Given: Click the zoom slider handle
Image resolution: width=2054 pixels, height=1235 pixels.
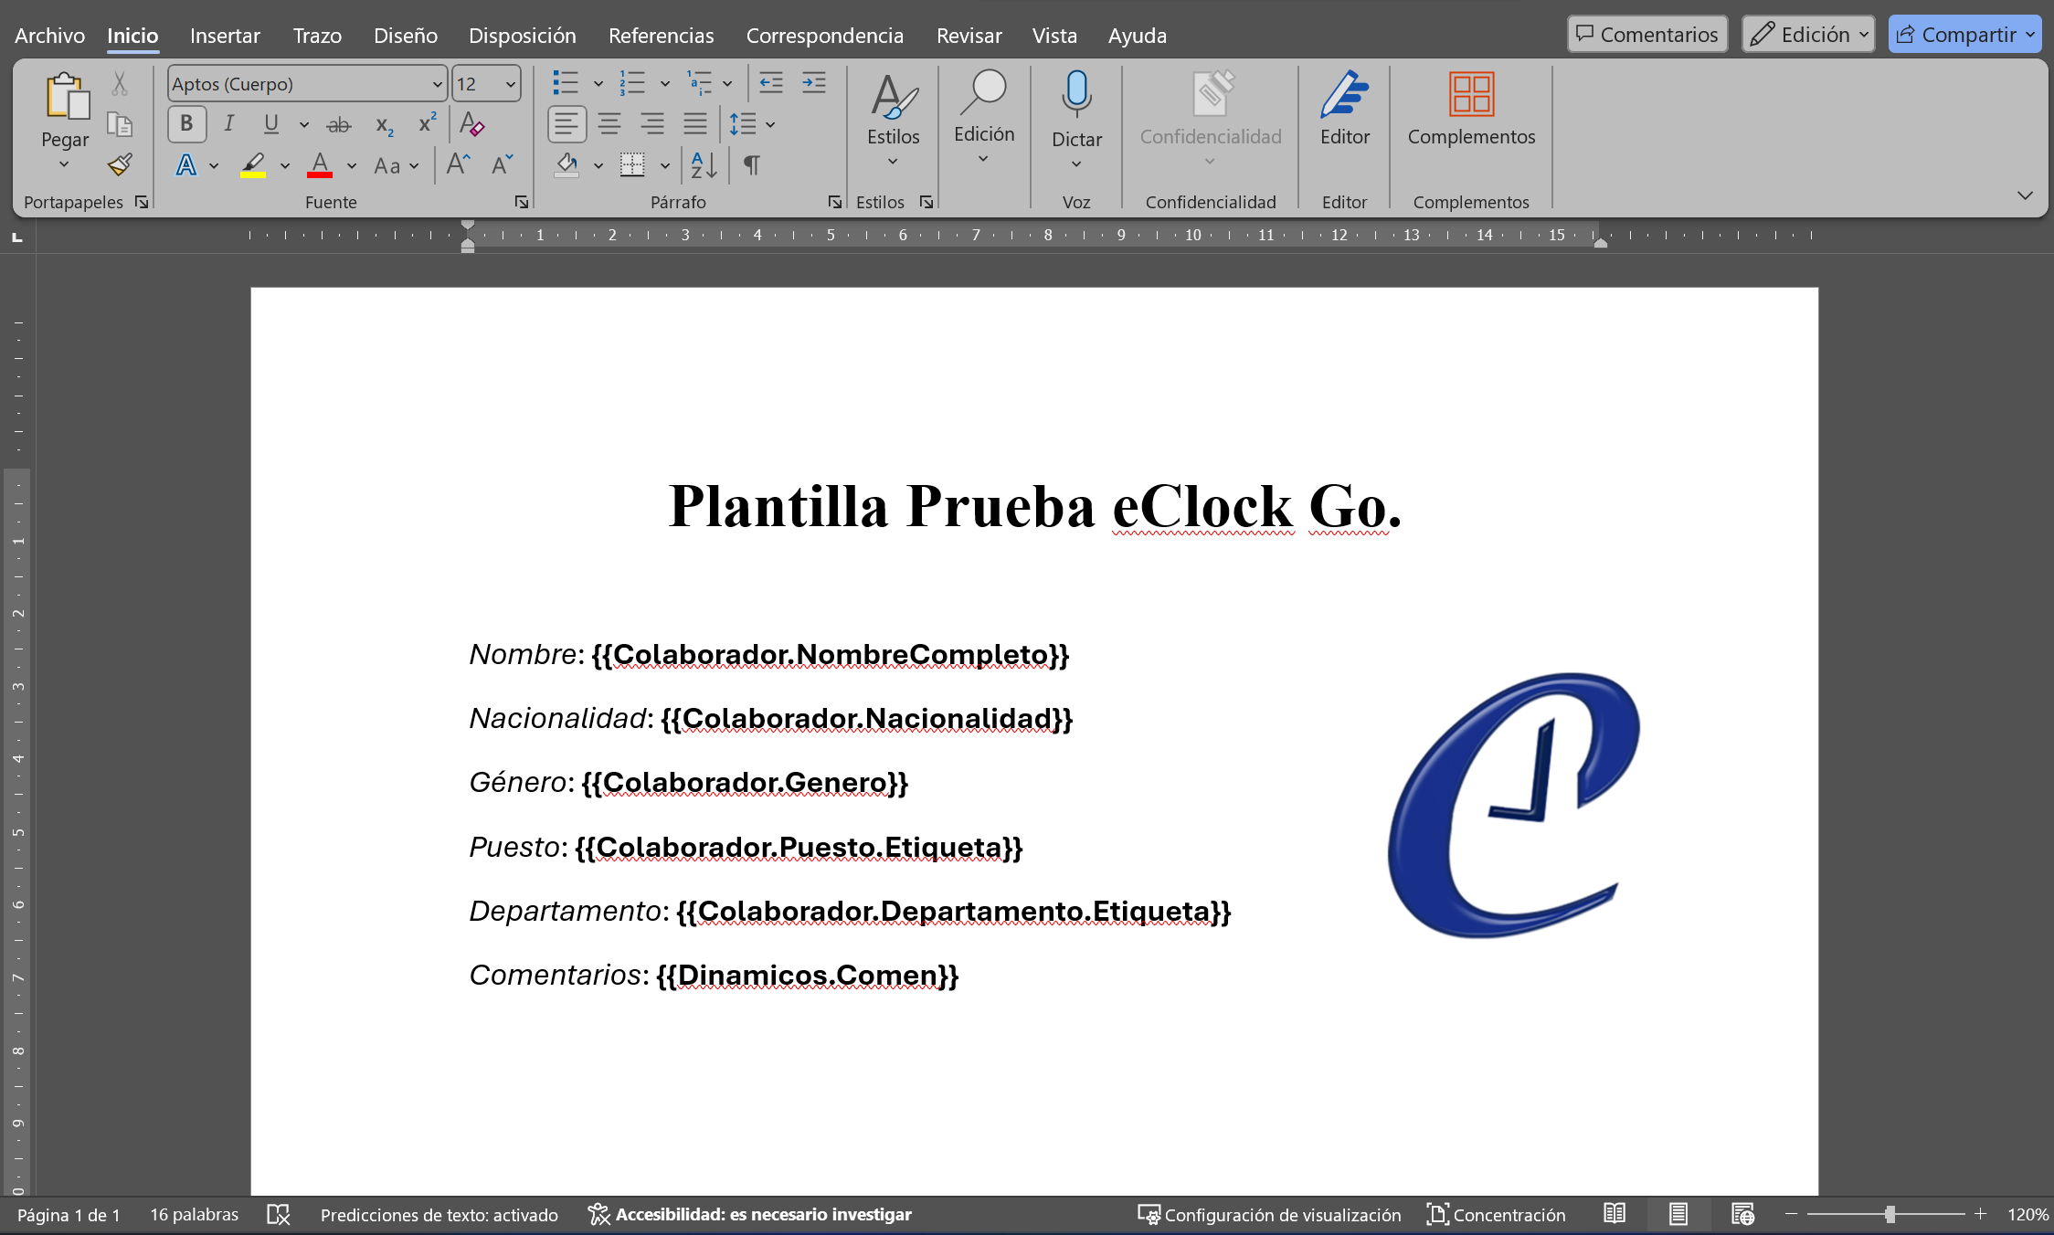Looking at the screenshot, I should coord(1890,1214).
